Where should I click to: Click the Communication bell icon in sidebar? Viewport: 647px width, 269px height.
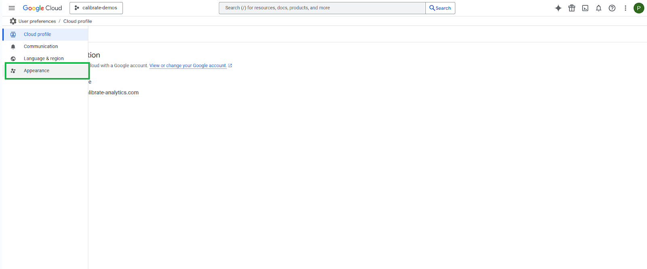pos(13,47)
